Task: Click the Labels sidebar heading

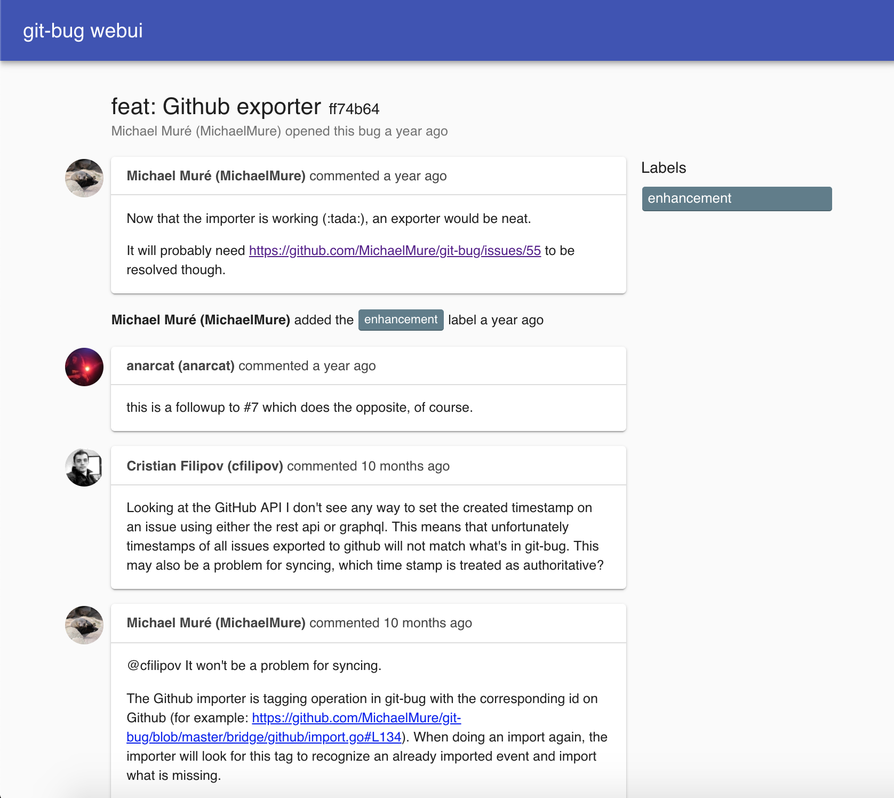Action: tap(663, 168)
